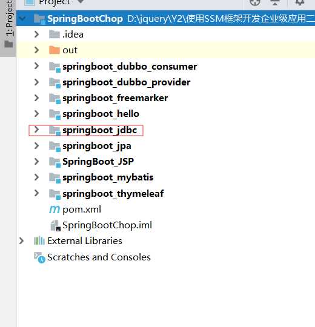Click the SpringBootChop root module icon

tap(39, 19)
